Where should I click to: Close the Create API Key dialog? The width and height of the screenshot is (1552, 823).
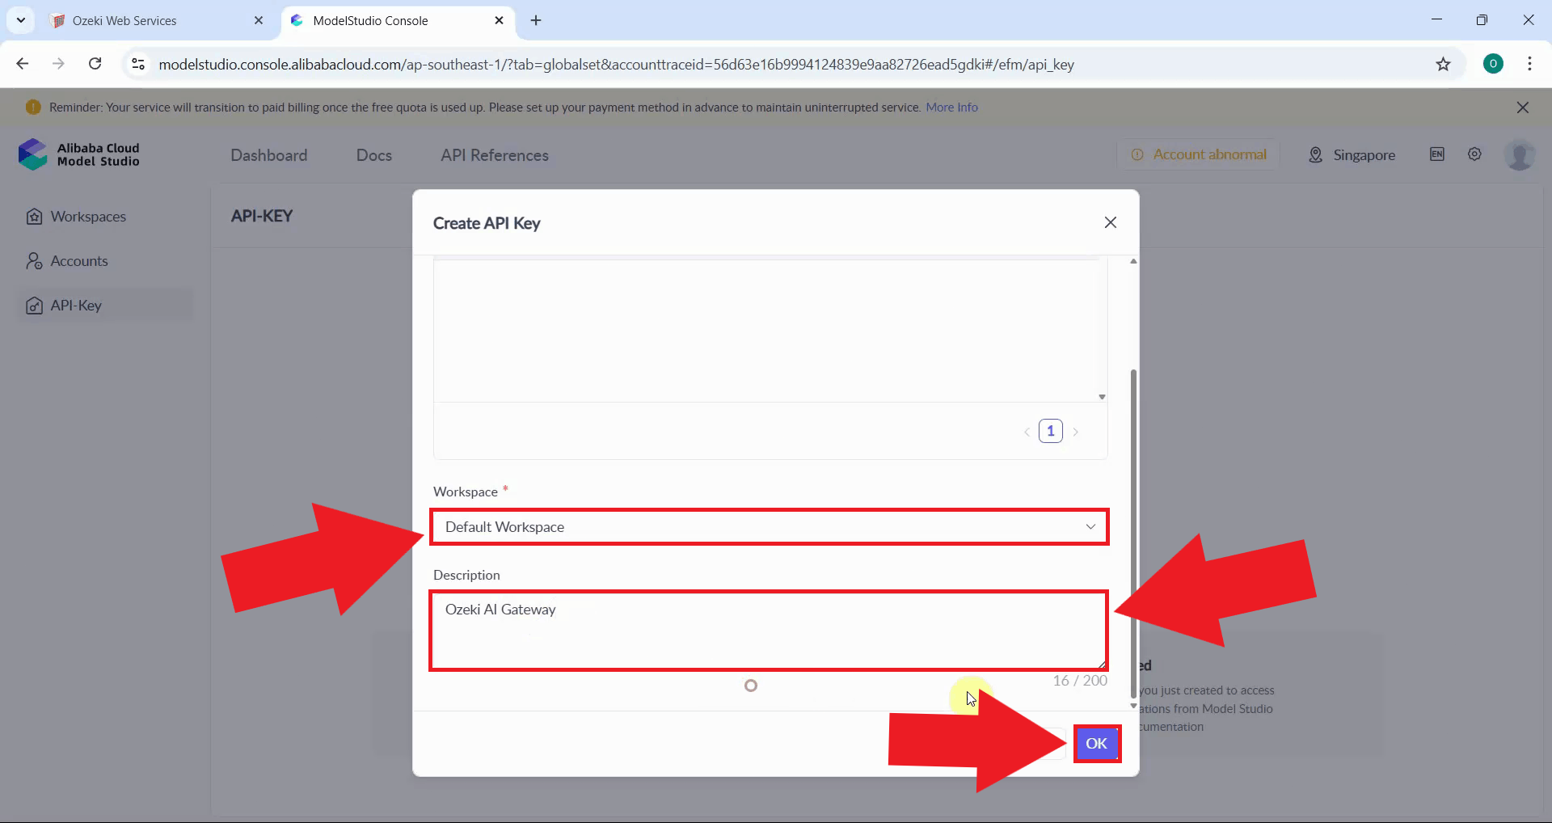click(1110, 222)
